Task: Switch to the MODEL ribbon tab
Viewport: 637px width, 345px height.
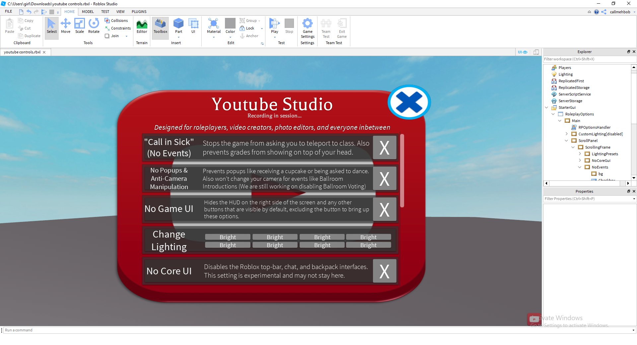Action: [x=88, y=12]
